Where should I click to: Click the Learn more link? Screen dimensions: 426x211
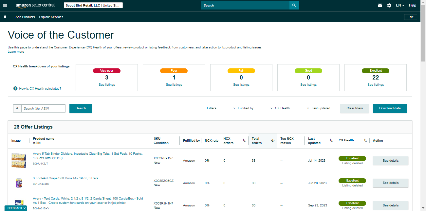[16, 52]
